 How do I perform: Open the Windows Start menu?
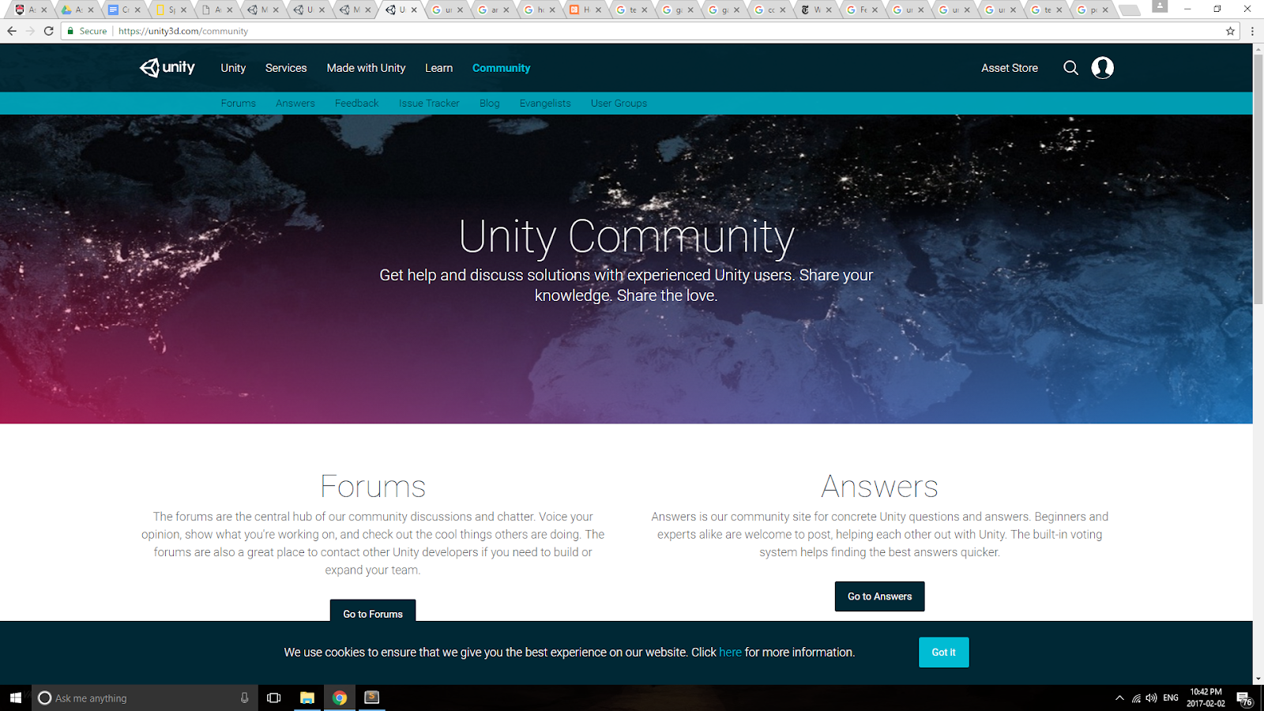16,698
